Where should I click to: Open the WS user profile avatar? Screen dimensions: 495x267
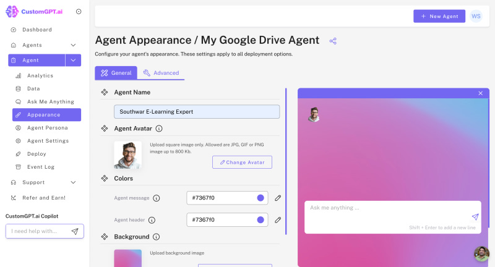point(476,16)
